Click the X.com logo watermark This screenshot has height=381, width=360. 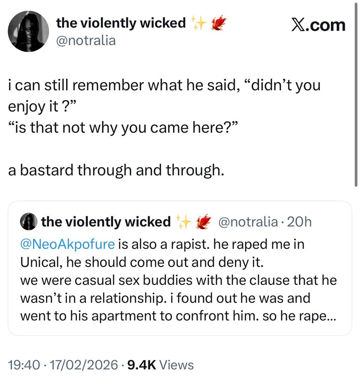click(318, 25)
